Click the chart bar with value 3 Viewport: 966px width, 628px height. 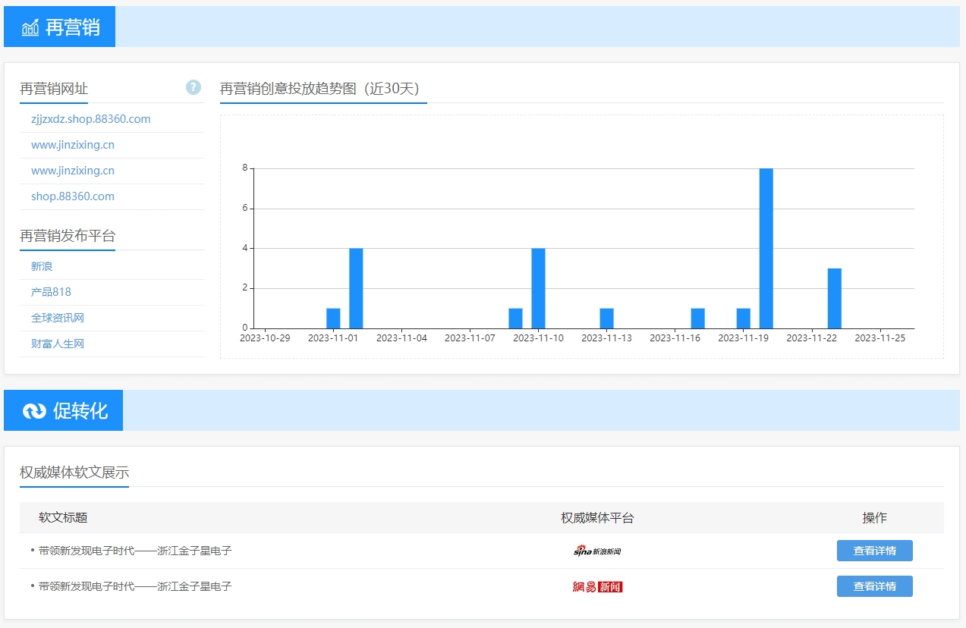click(x=834, y=298)
